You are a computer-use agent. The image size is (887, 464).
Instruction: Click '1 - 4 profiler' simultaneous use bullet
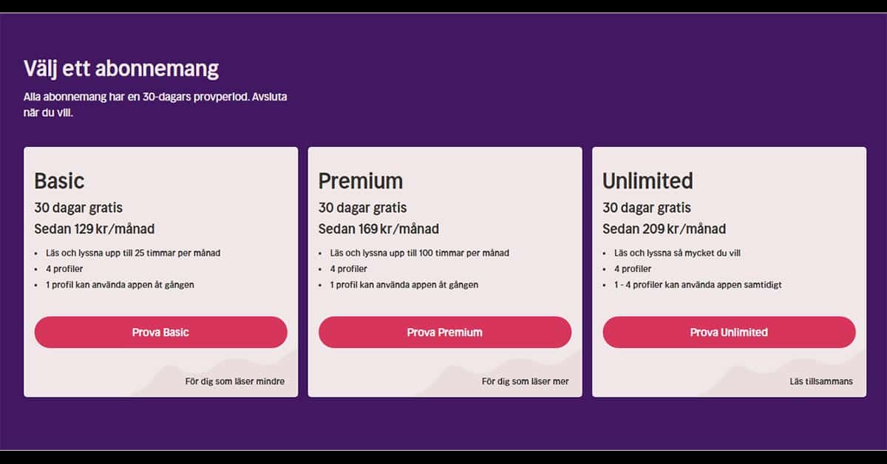click(698, 284)
